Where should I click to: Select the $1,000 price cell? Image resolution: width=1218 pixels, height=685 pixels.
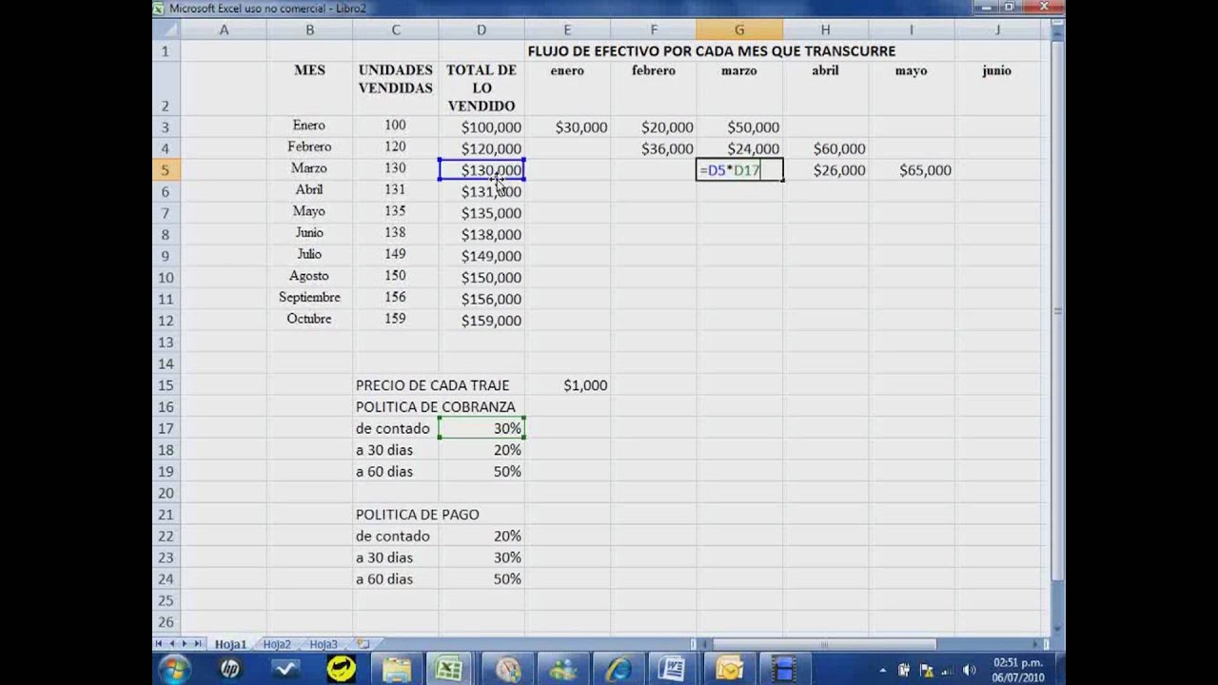tap(567, 385)
